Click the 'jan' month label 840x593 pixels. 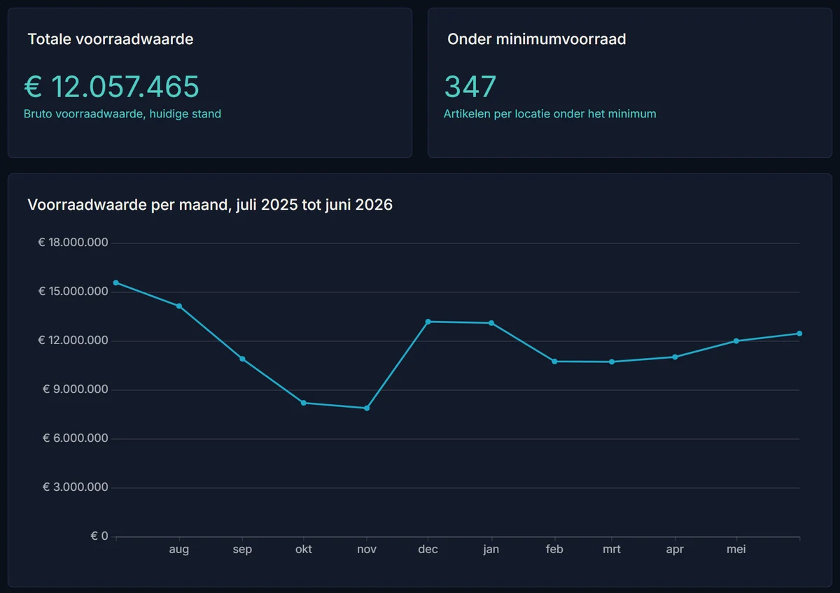[491, 550]
